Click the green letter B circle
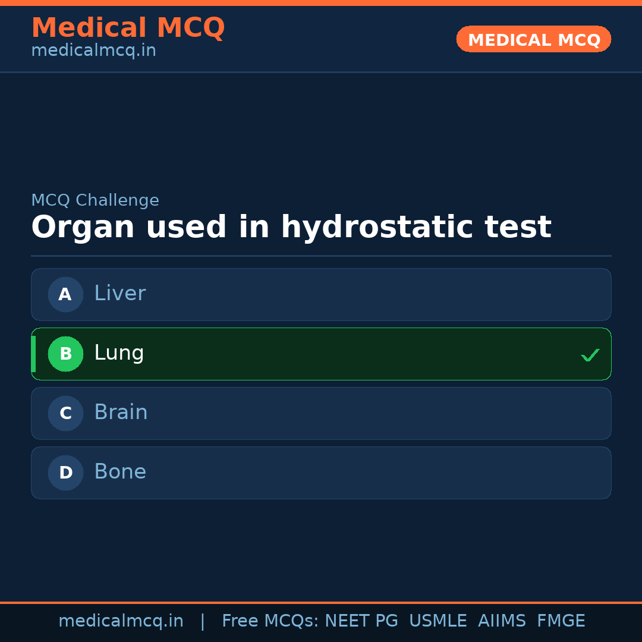This screenshot has height=642, width=642. (65, 354)
